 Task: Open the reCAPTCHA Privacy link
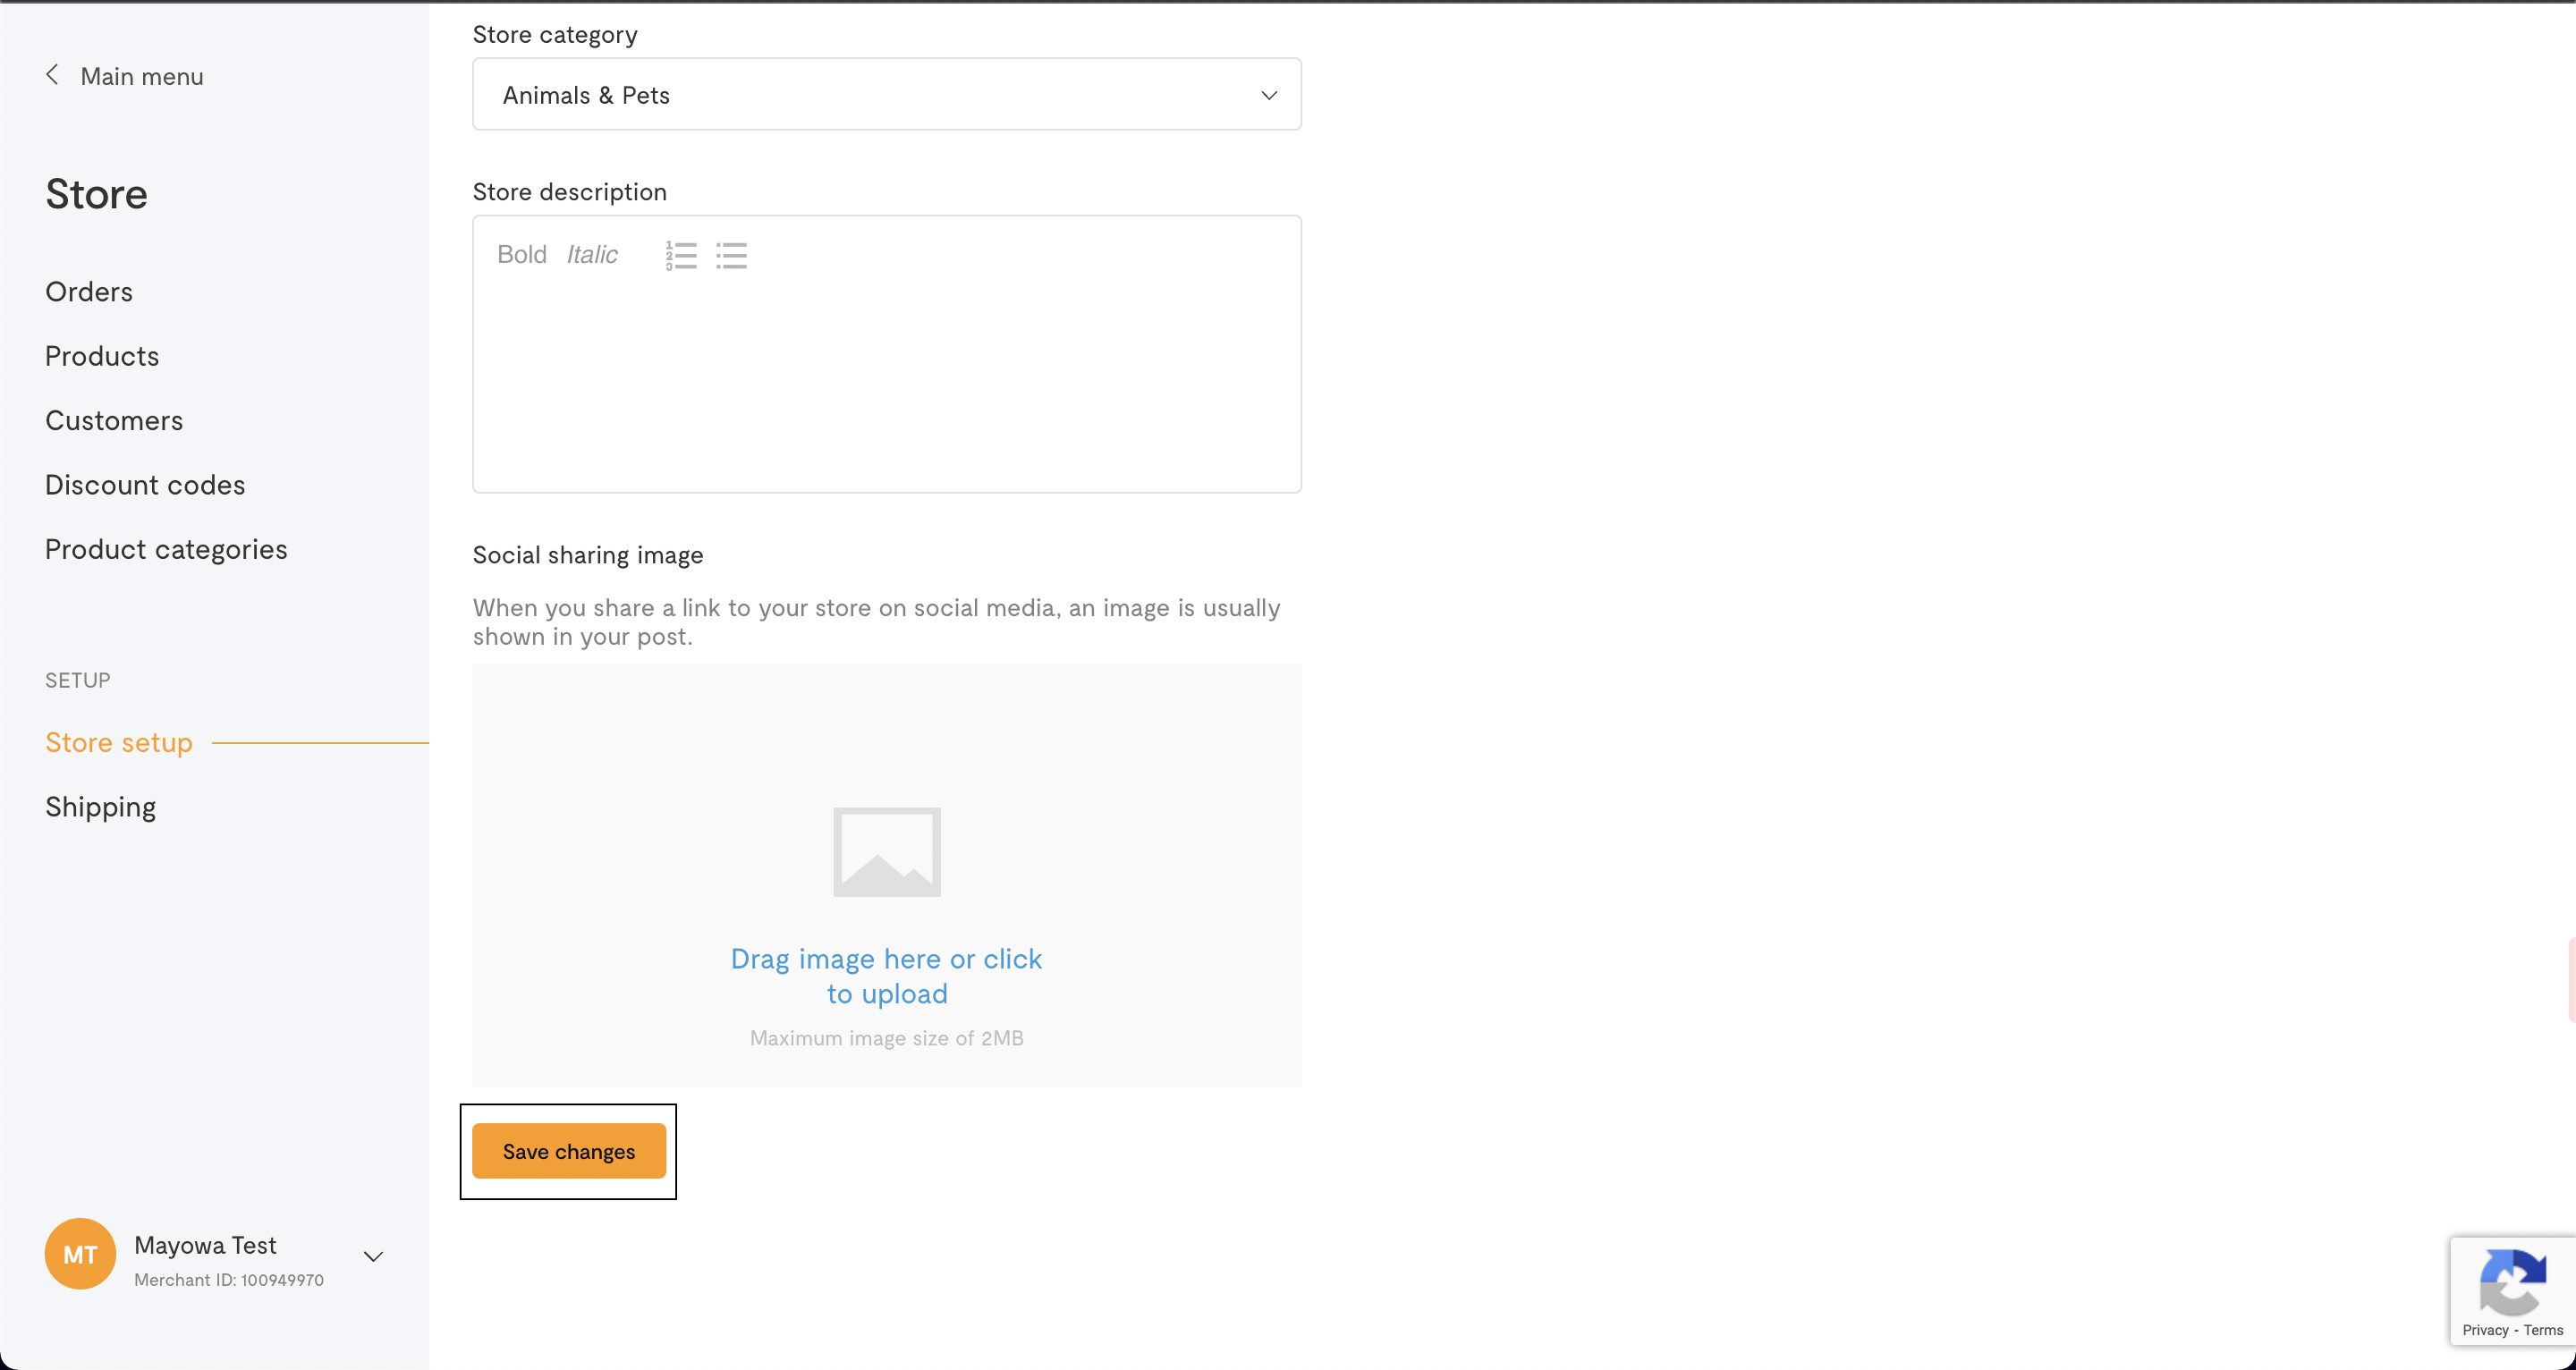tap(2485, 1330)
